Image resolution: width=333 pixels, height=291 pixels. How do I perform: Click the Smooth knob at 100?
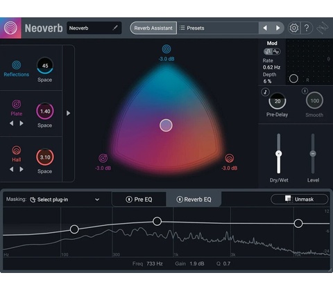[x=314, y=100]
